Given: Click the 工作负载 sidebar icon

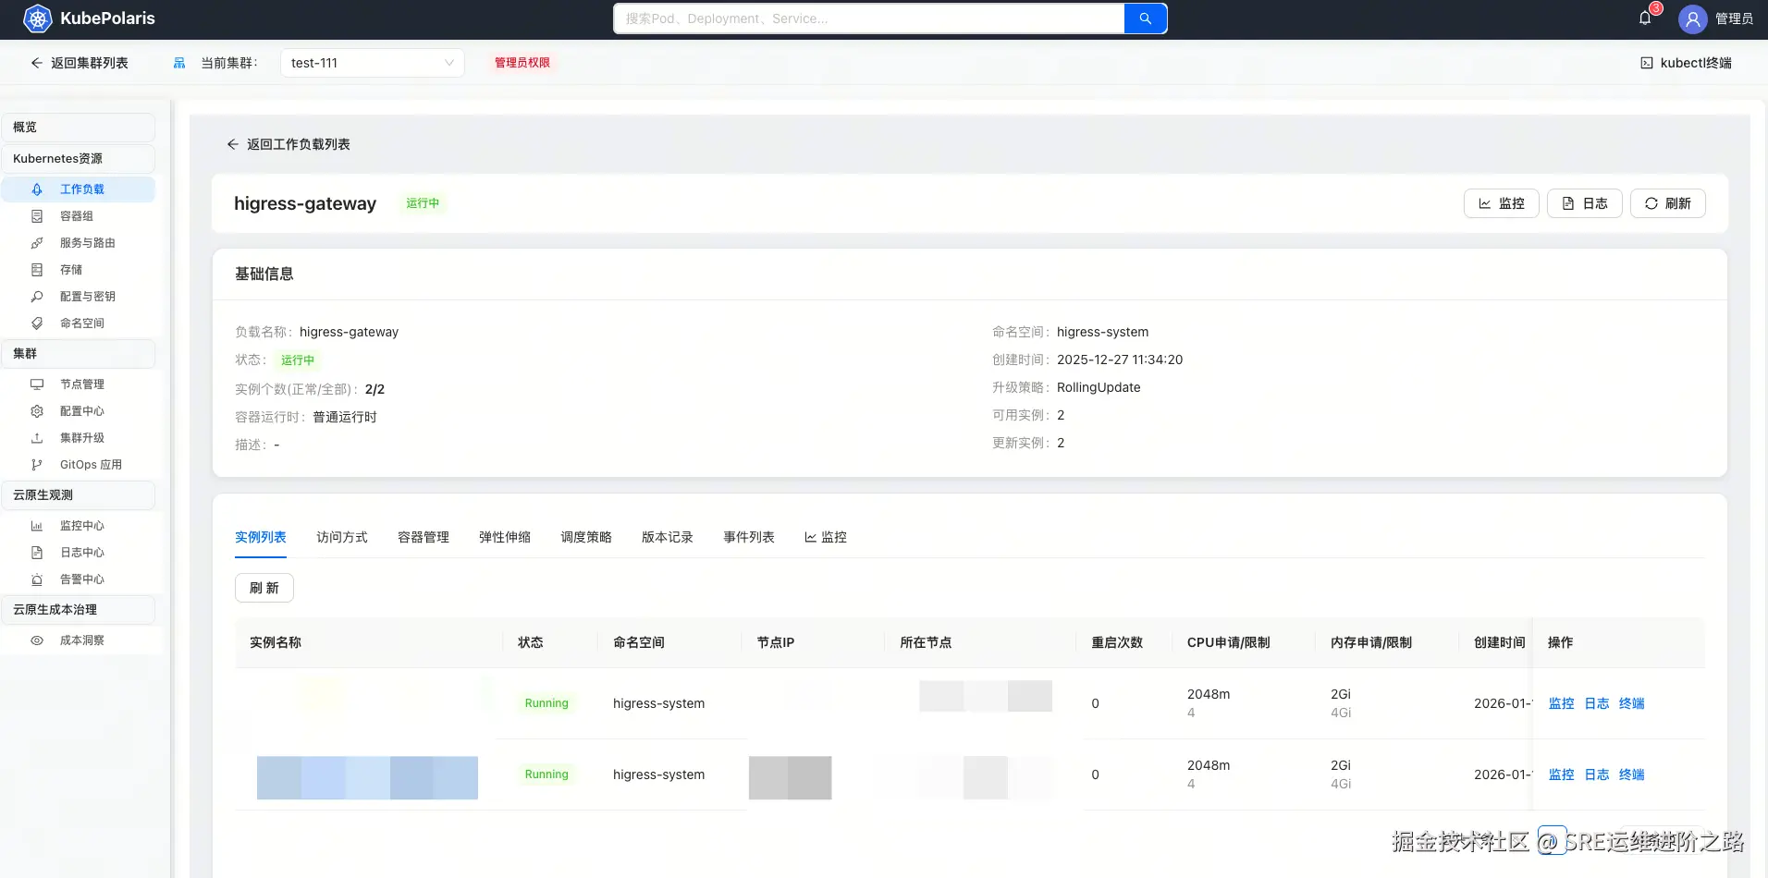Looking at the screenshot, I should [x=37, y=189].
